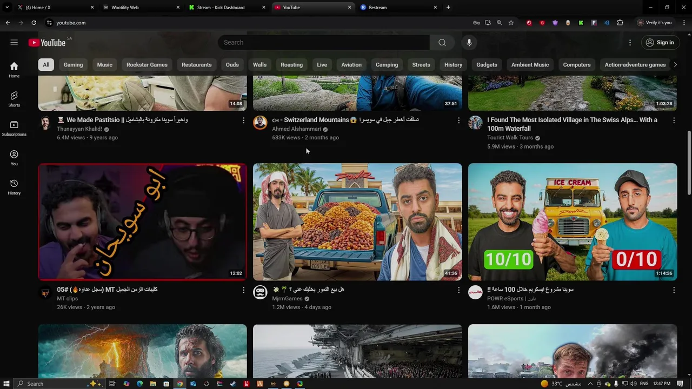Select the Gaming filter chip
The height and width of the screenshot is (389, 692).
click(73, 65)
